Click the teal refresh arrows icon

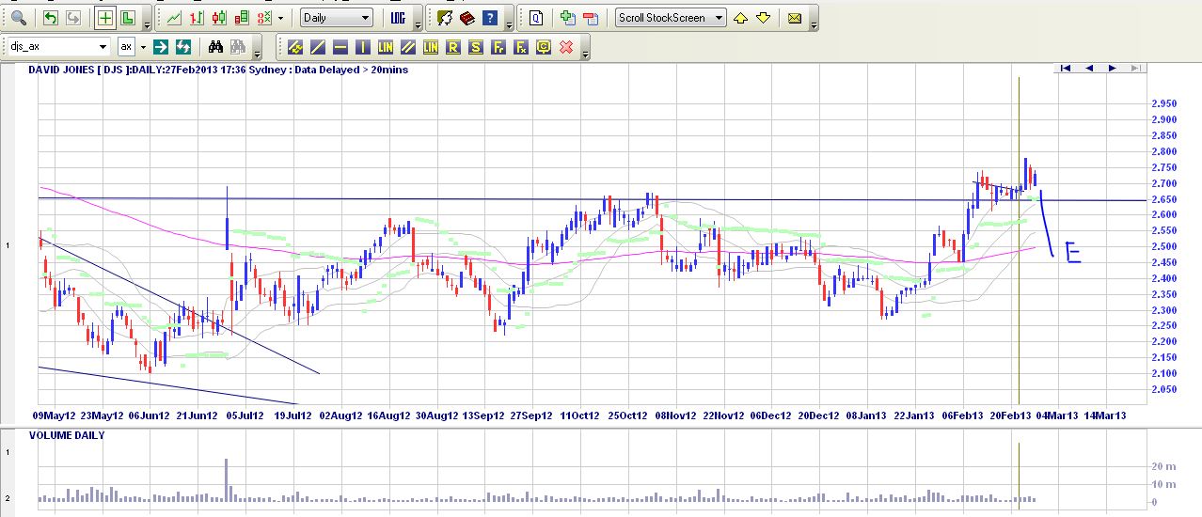point(183,46)
